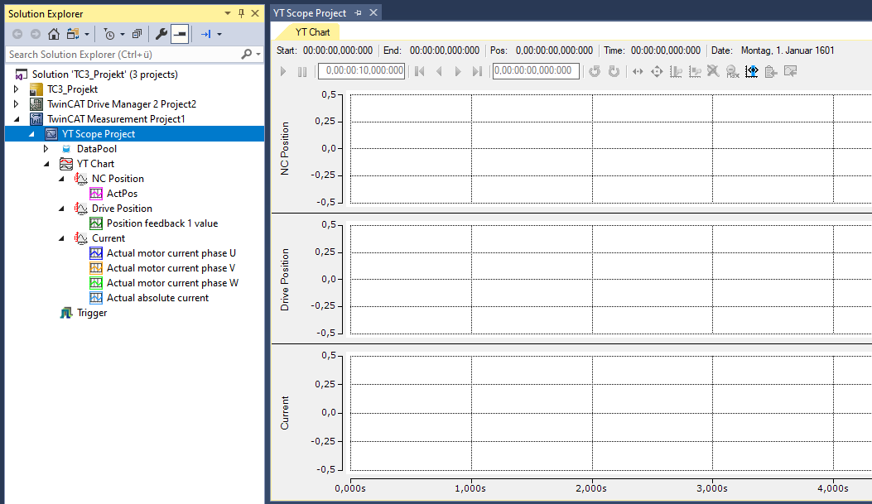This screenshot has width=872, height=504.
Task: Toggle the highlighted chart toolbar button
Action: pos(751,71)
